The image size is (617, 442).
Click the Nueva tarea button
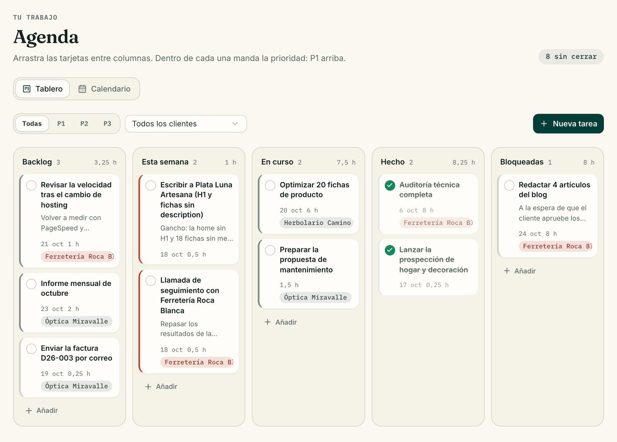(x=568, y=124)
